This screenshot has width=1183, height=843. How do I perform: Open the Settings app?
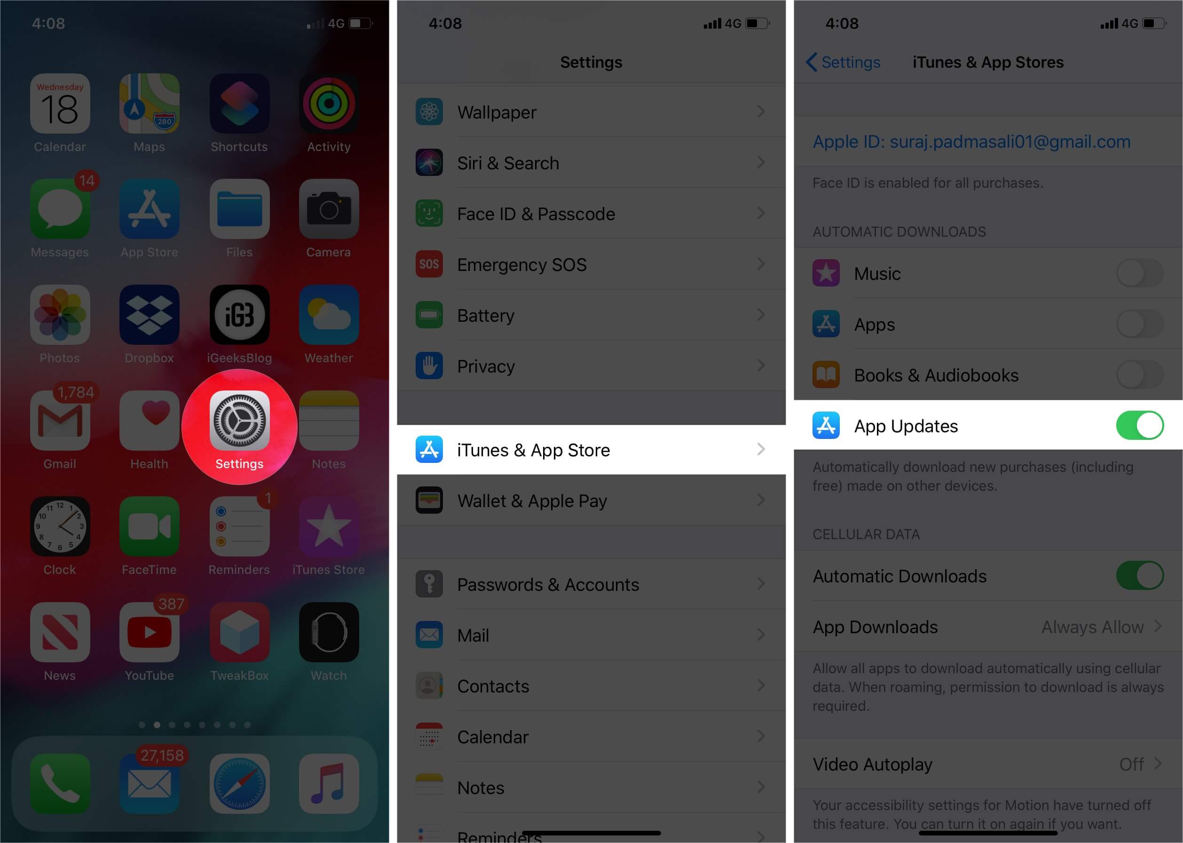(240, 426)
